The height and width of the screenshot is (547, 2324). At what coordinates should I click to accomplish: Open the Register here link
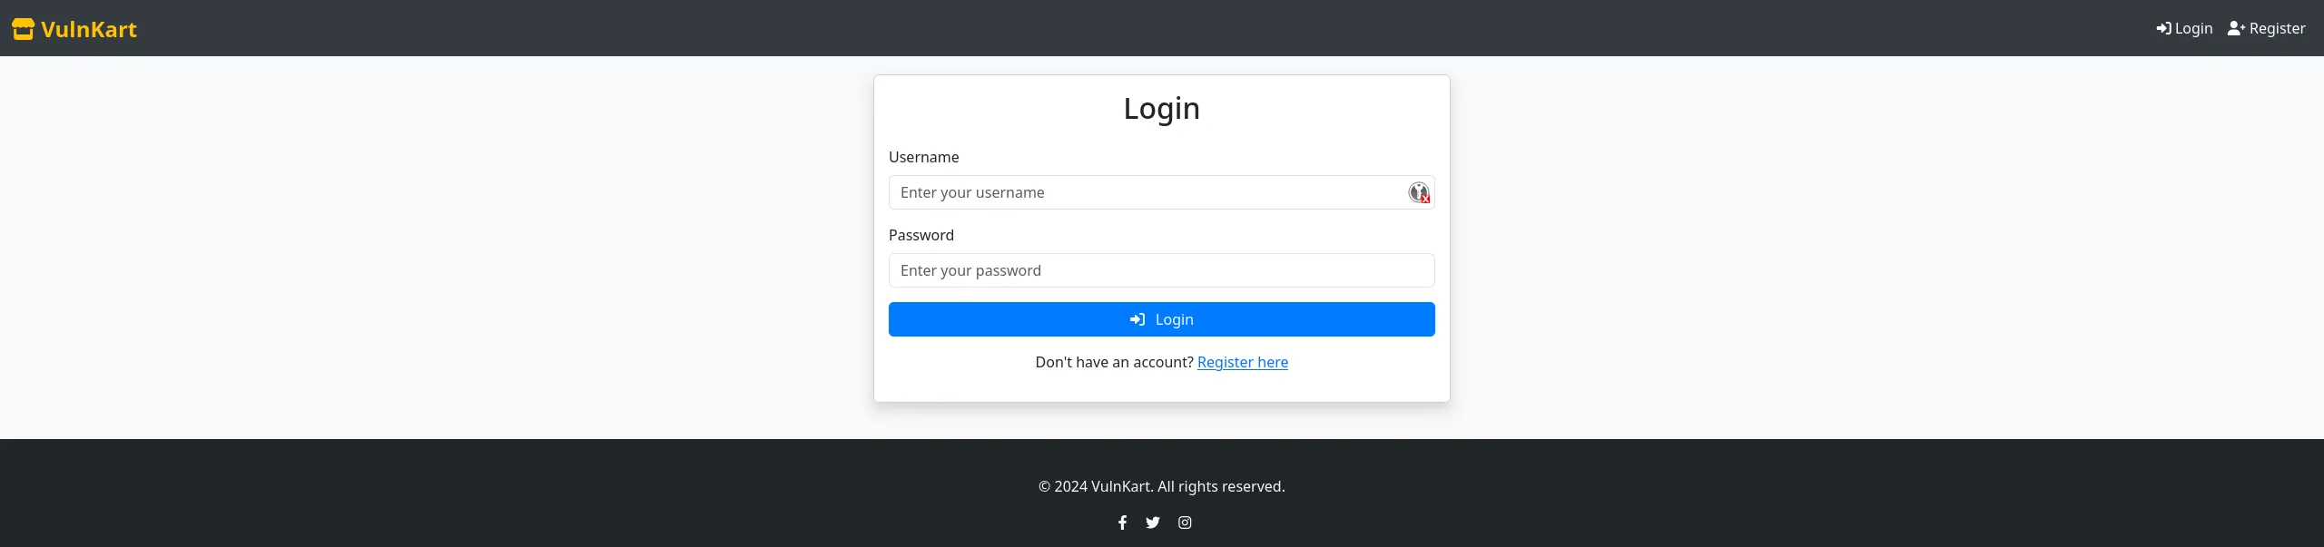click(1242, 362)
